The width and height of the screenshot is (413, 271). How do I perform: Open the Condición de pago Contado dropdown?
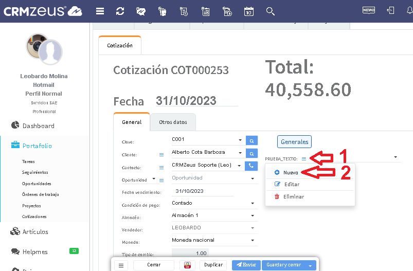click(x=253, y=203)
